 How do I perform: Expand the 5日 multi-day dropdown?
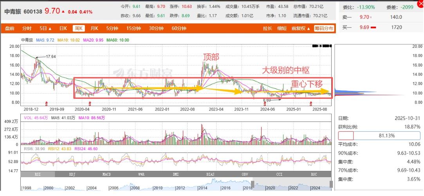[45, 29]
